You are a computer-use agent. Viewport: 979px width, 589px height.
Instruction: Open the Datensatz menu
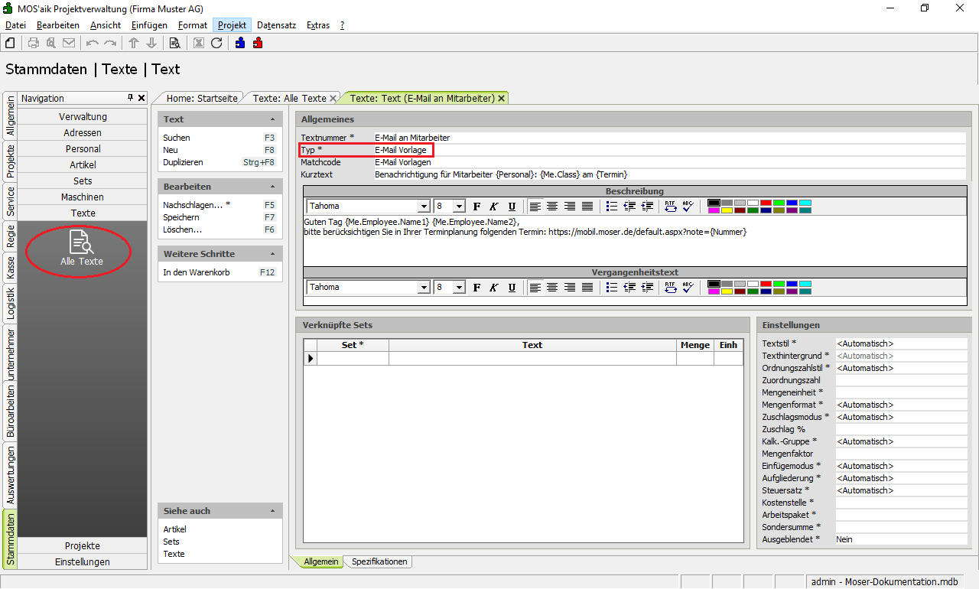(276, 25)
